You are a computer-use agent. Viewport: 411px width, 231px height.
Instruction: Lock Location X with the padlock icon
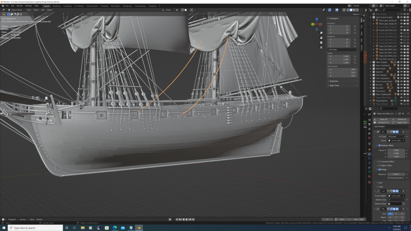[354, 26]
